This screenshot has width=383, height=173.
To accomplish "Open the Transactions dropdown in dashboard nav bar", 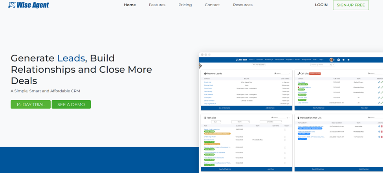I will [279, 60].
